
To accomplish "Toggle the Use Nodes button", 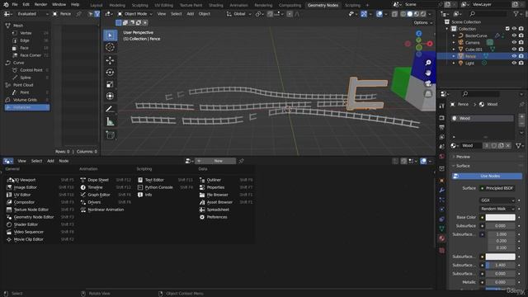I will coord(487,176).
